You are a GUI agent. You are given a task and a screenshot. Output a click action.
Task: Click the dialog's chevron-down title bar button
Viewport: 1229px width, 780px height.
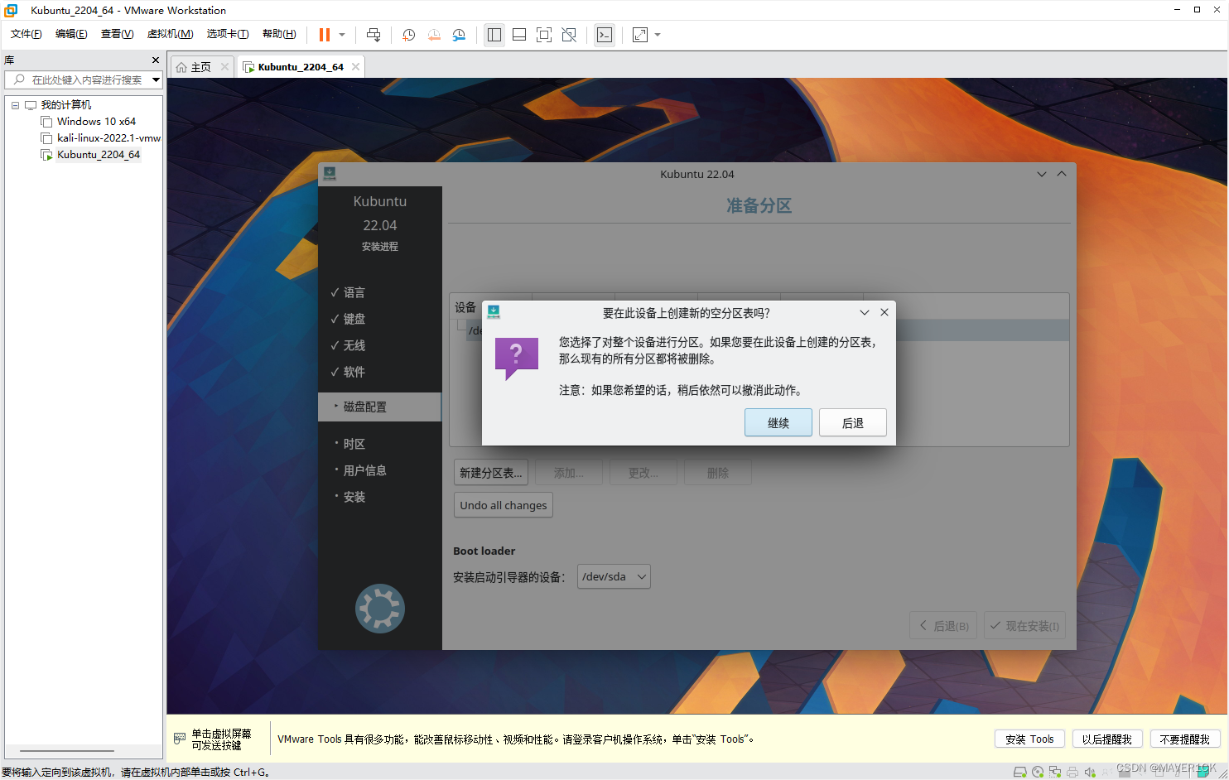(x=865, y=312)
